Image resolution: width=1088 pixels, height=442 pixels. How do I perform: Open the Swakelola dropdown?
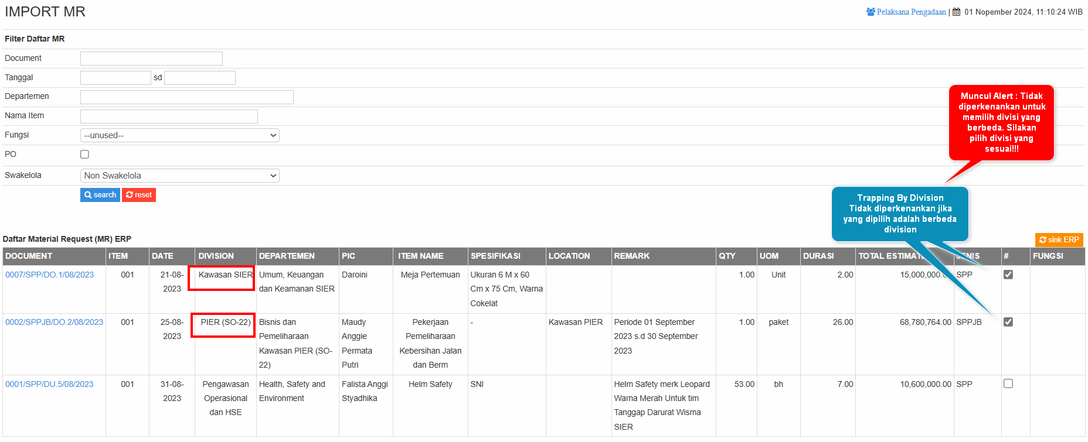(x=179, y=176)
